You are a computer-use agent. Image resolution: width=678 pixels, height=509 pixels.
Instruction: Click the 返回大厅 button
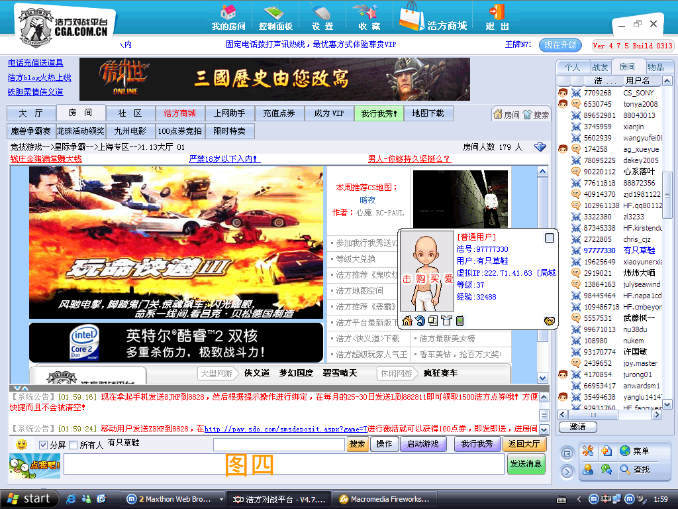coord(524,444)
